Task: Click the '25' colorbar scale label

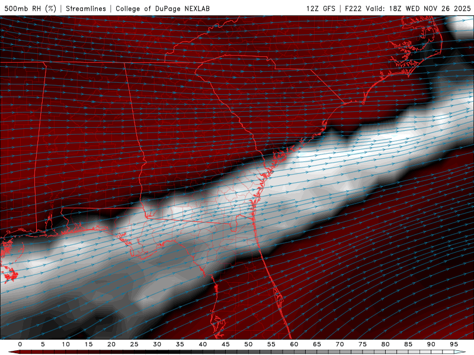Action: pos(134,344)
